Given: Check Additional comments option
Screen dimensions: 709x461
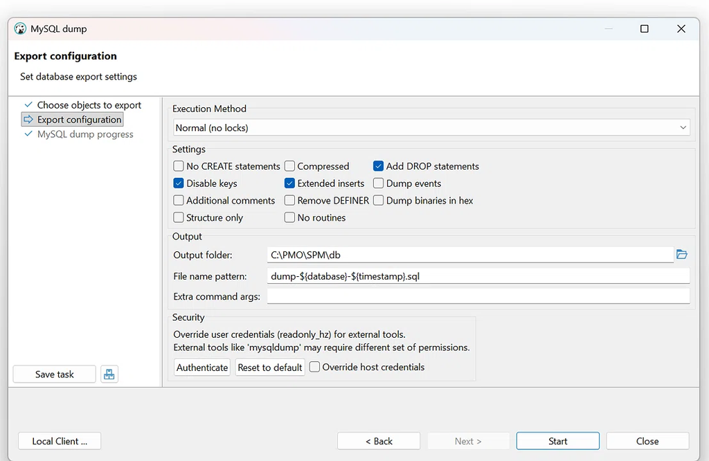Looking at the screenshot, I should coord(179,200).
